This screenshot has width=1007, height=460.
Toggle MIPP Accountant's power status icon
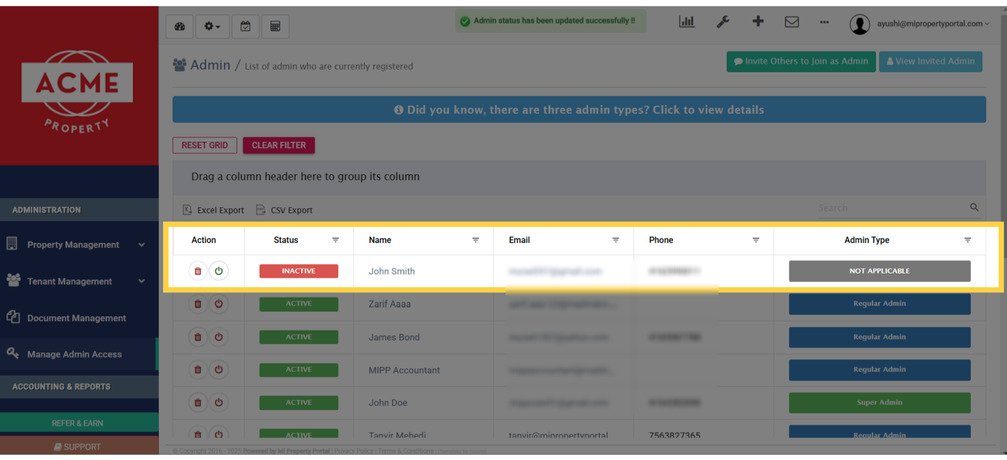[219, 370]
